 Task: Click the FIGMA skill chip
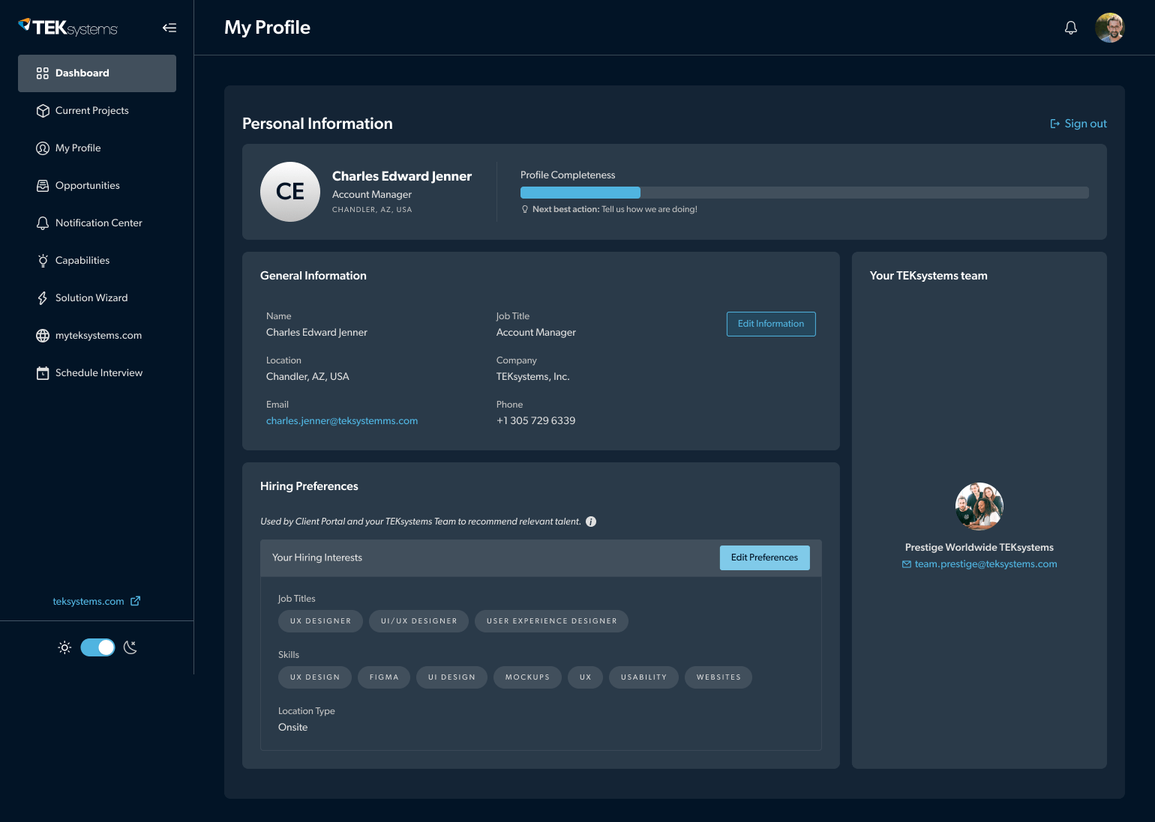pyautogui.click(x=384, y=677)
